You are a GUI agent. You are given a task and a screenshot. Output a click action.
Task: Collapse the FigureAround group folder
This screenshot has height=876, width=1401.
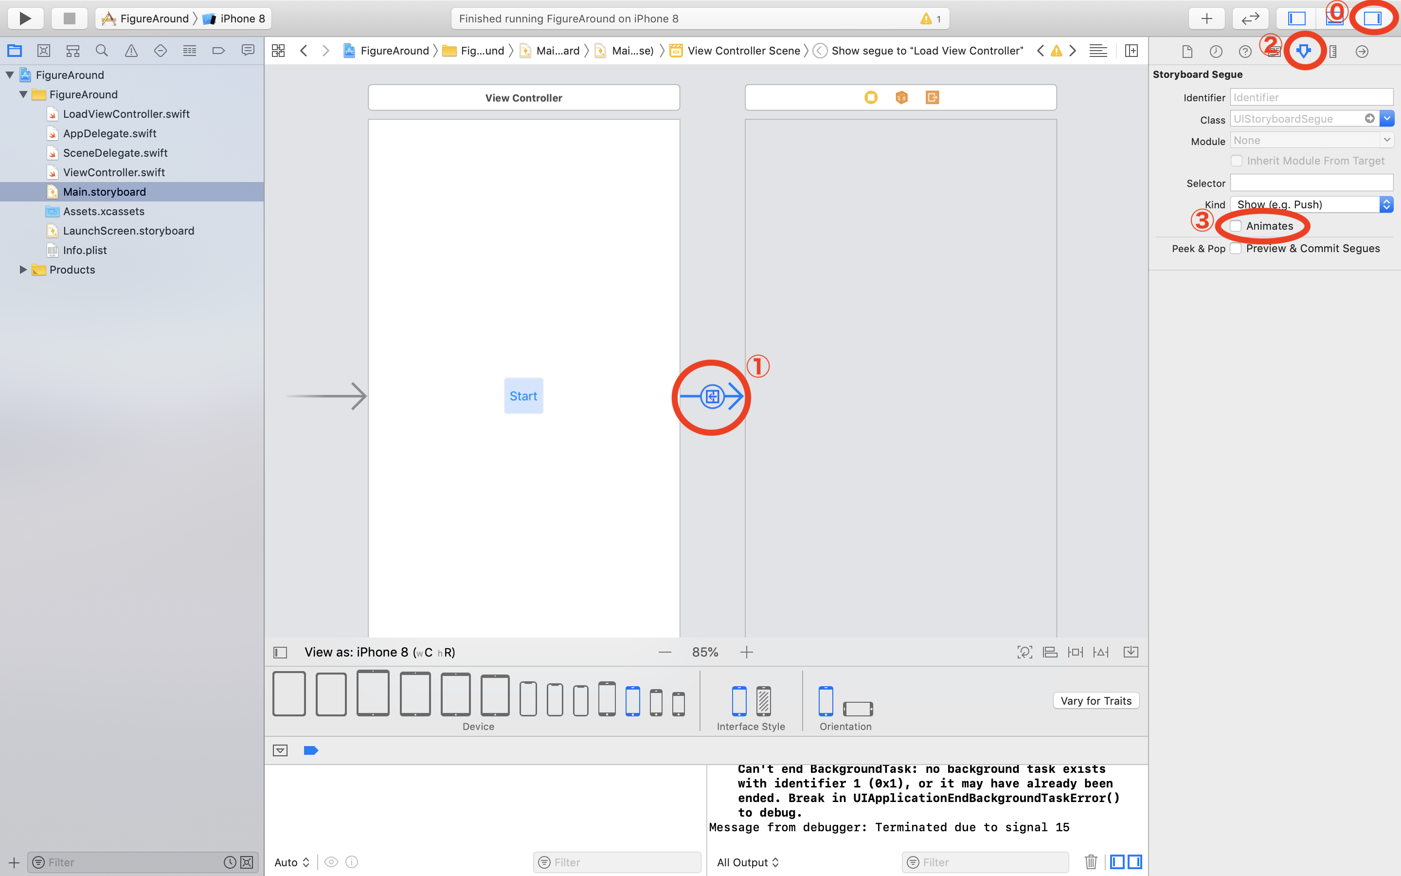point(24,94)
